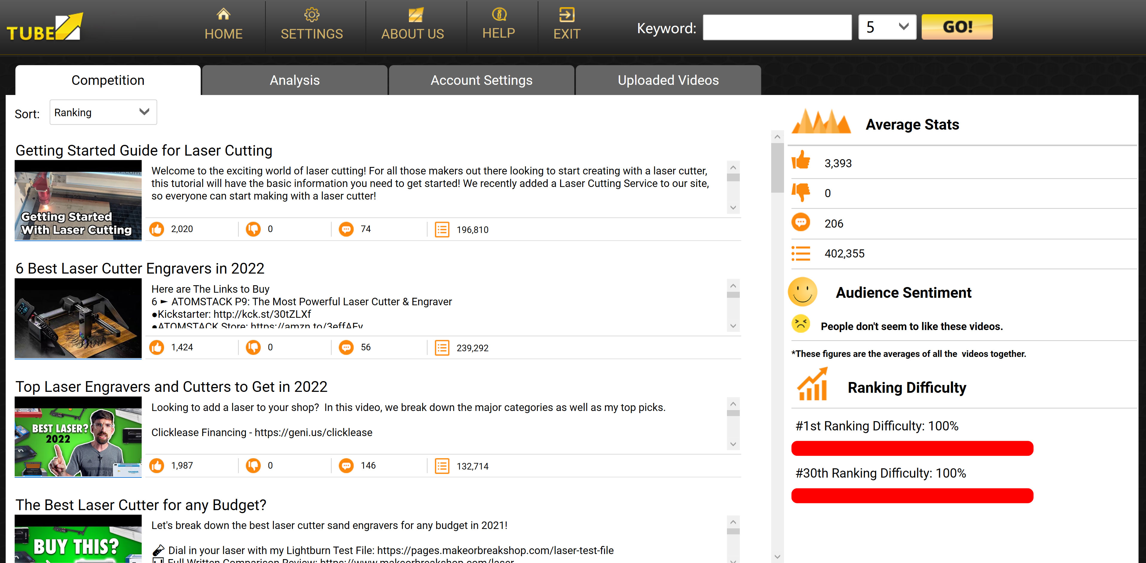Click views icon showing 239,292
The width and height of the screenshot is (1146, 563).
point(442,348)
